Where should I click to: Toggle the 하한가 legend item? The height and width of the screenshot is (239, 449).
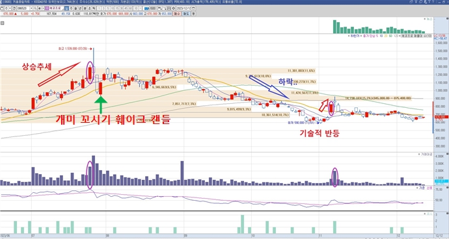(353, 36)
